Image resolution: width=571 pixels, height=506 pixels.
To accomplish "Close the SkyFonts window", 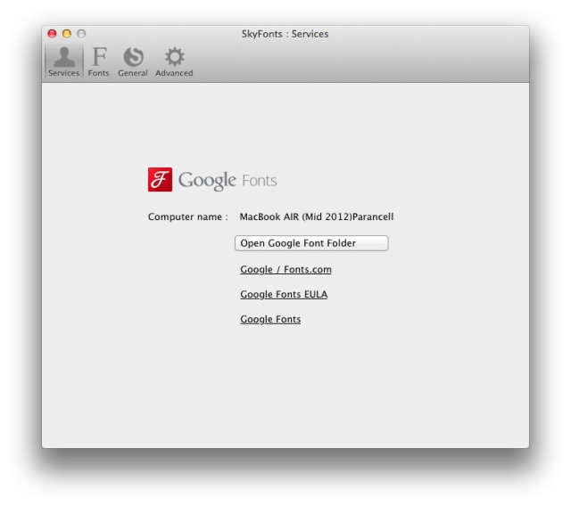I will (52, 34).
